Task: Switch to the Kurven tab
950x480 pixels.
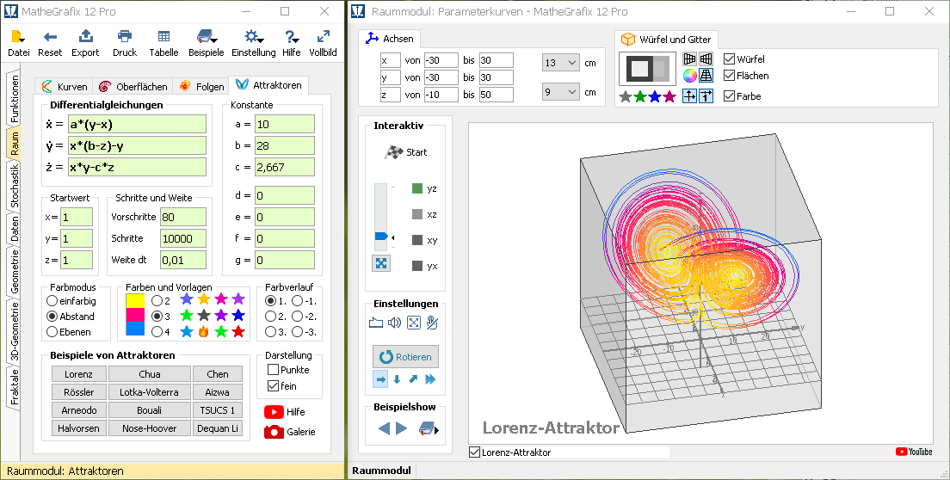Action: click(x=65, y=87)
